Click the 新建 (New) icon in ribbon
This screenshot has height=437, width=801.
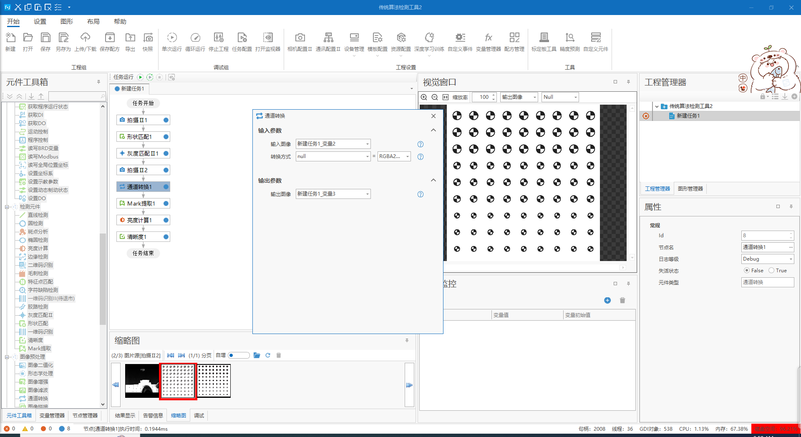pyautogui.click(x=10, y=42)
